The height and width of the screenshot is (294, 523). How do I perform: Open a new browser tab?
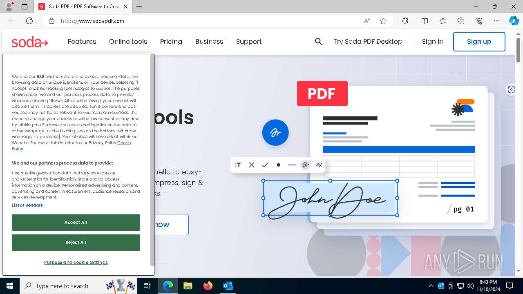pos(139,7)
